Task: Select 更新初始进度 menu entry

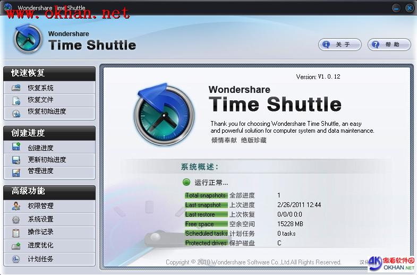Action: point(49,160)
